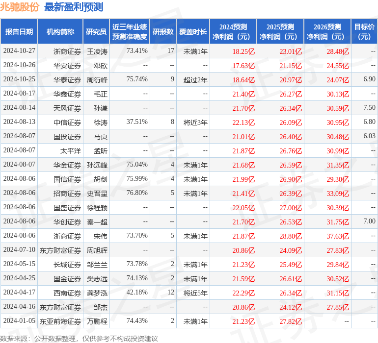Click the 17.63亿 profit forecast
Screen dimensions: 378x343
coord(243,66)
